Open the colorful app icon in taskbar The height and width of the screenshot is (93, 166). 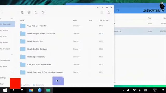pyautogui.click(x=31, y=90)
